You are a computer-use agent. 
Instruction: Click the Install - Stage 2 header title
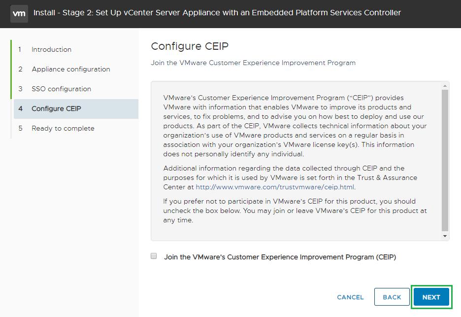pos(217,13)
